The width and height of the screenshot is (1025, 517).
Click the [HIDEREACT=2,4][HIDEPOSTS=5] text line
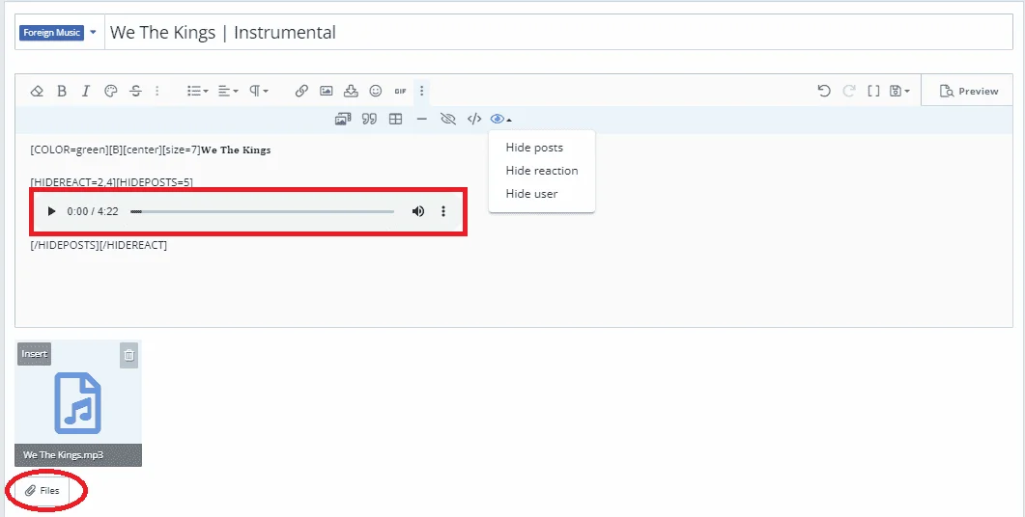111,182
